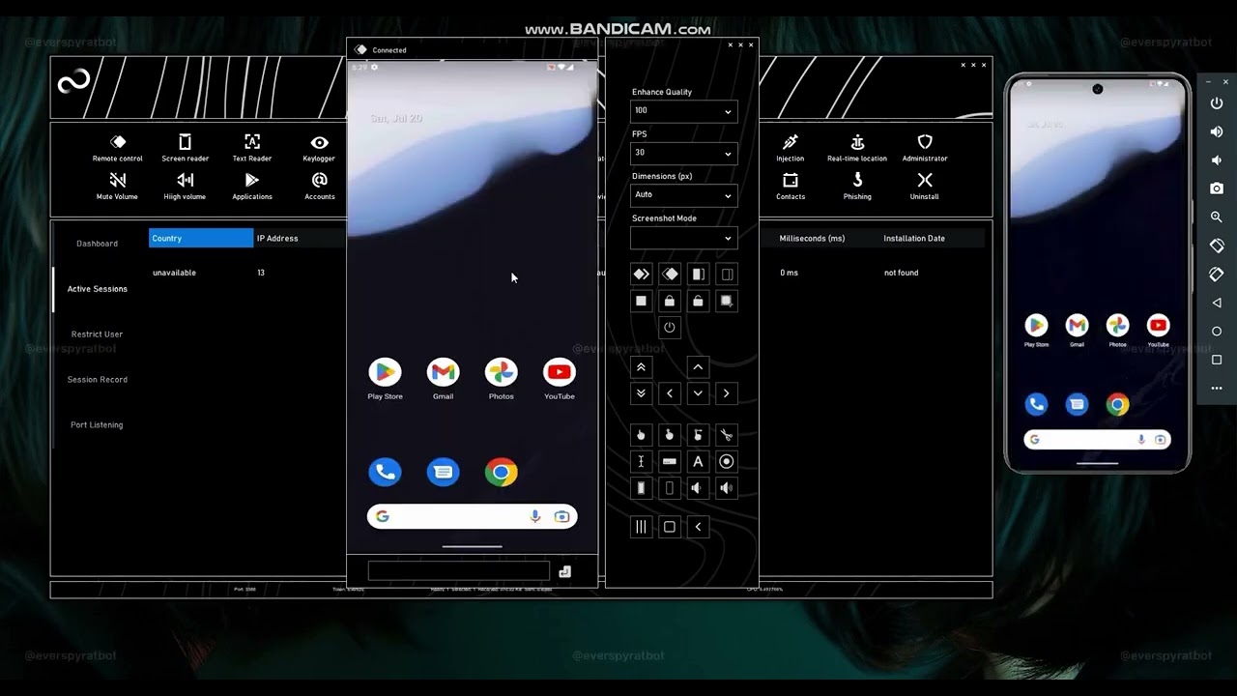Click the unlocked padlock icon in control panel
This screenshot has height=696, width=1237.
click(698, 301)
